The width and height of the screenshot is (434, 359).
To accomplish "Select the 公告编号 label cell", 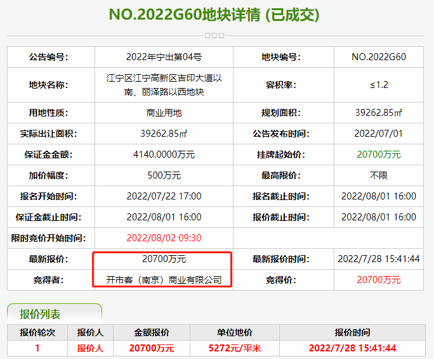I will coord(51,57).
